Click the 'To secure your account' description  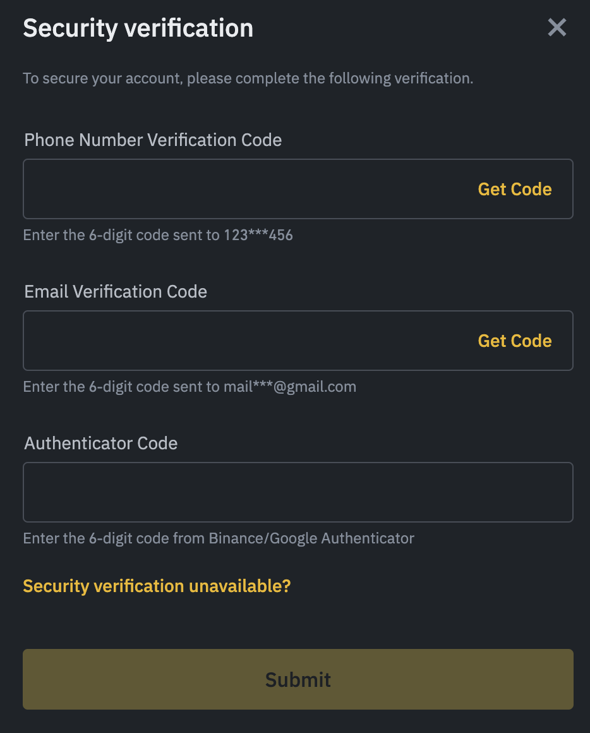pyautogui.click(x=248, y=79)
